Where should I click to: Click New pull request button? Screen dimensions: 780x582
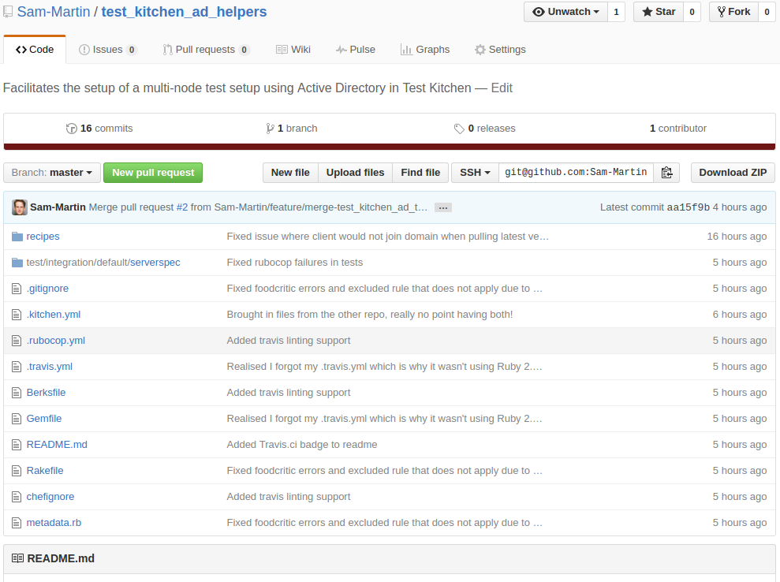(x=153, y=173)
